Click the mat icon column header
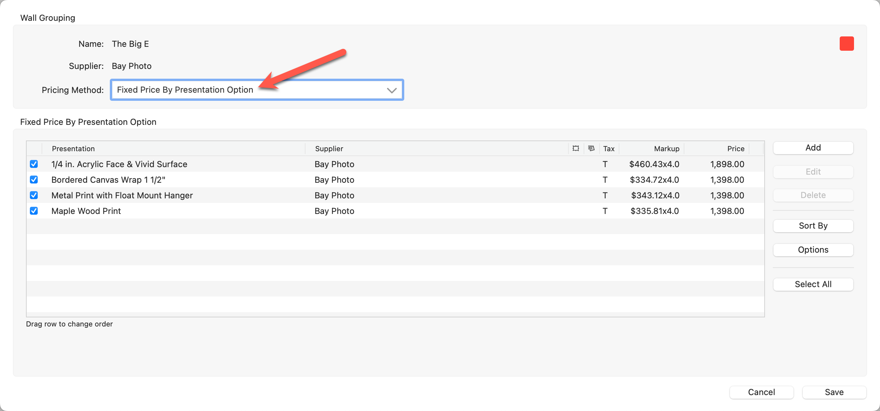 [x=591, y=148]
